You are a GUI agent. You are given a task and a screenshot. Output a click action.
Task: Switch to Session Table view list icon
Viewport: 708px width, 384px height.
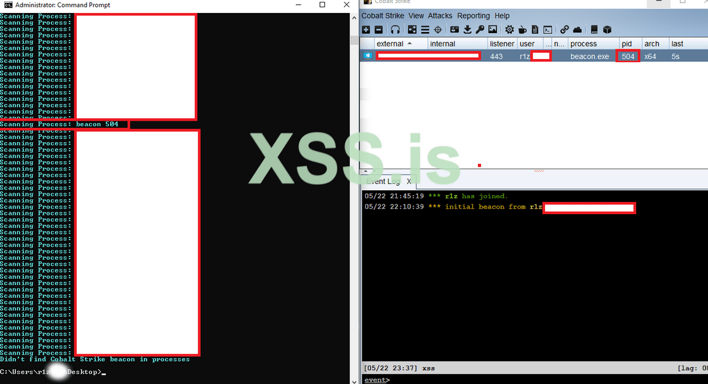point(425,30)
